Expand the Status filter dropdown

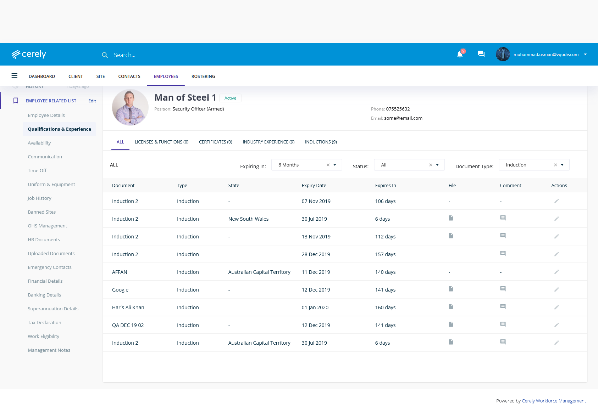437,165
